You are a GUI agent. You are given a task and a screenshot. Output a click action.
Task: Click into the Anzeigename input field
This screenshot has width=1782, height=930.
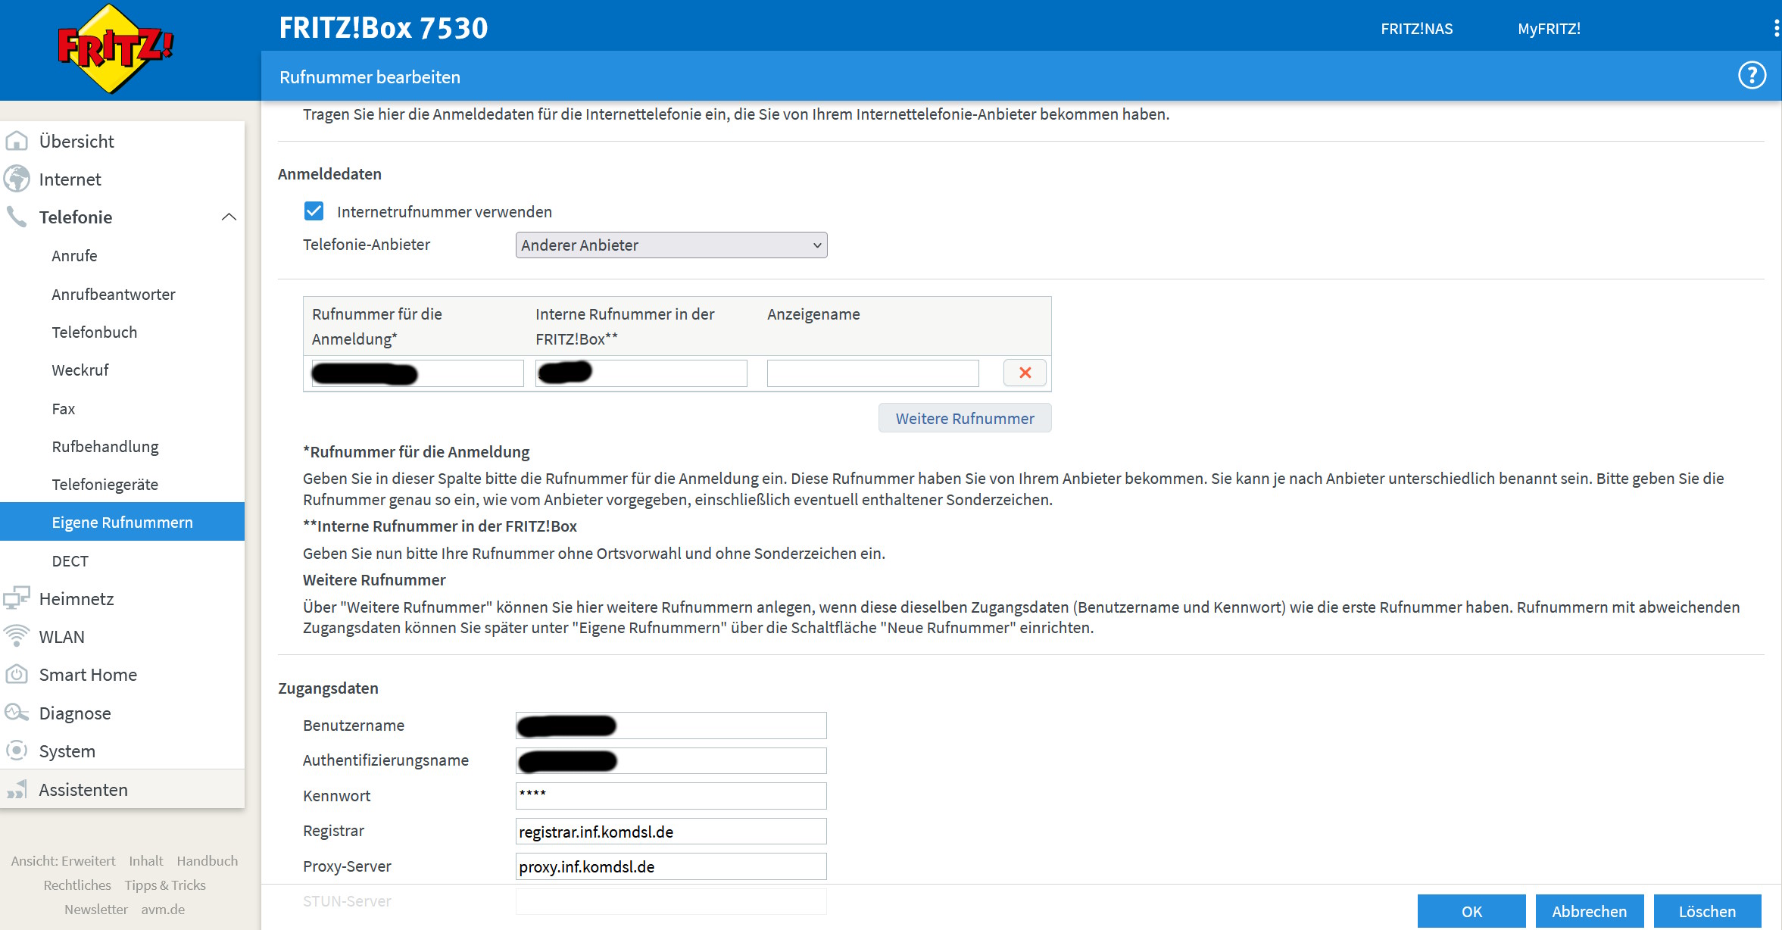pyautogui.click(x=872, y=373)
